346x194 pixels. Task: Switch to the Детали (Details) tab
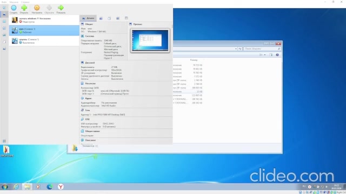(x=88, y=18)
